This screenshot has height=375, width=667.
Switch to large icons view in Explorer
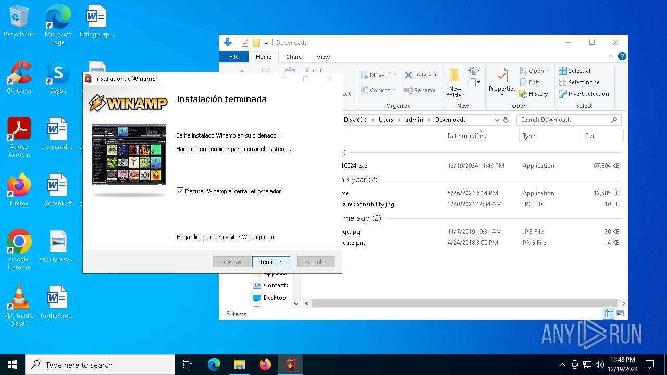pos(620,314)
